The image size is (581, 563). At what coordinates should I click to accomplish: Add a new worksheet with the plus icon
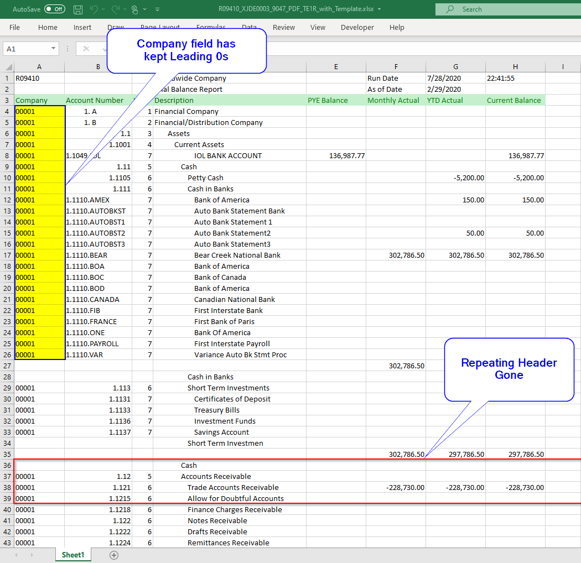(114, 555)
